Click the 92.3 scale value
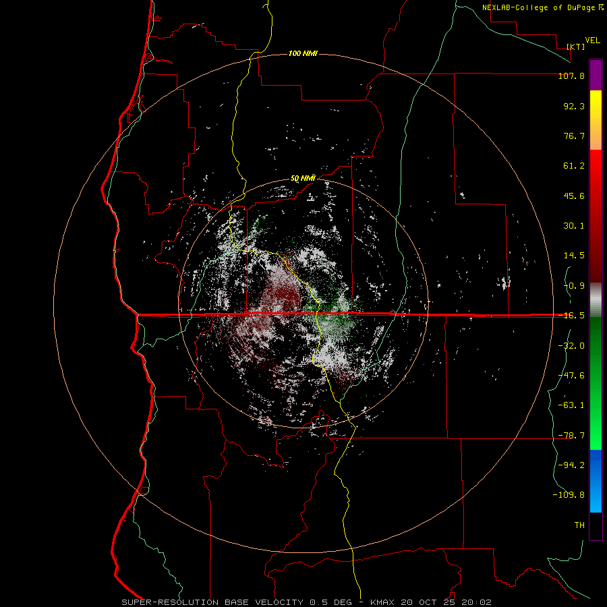This screenshot has height=607, width=607. coord(574,106)
